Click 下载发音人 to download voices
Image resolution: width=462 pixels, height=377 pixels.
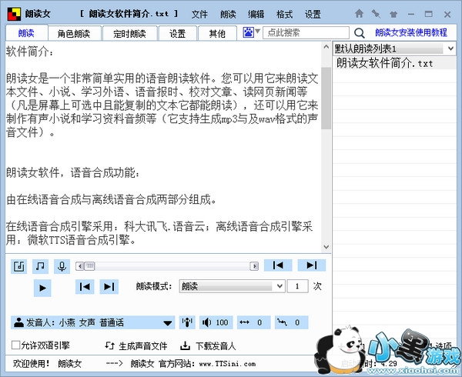coord(208,345)
